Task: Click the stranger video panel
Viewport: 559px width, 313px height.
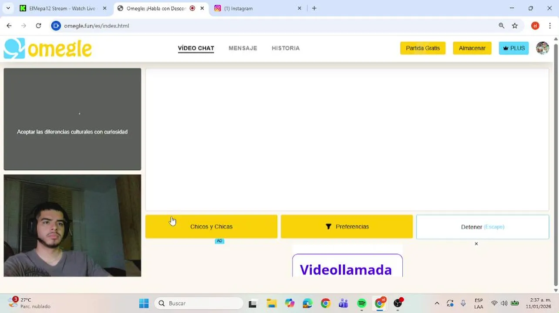Action: tap(72, 119)
